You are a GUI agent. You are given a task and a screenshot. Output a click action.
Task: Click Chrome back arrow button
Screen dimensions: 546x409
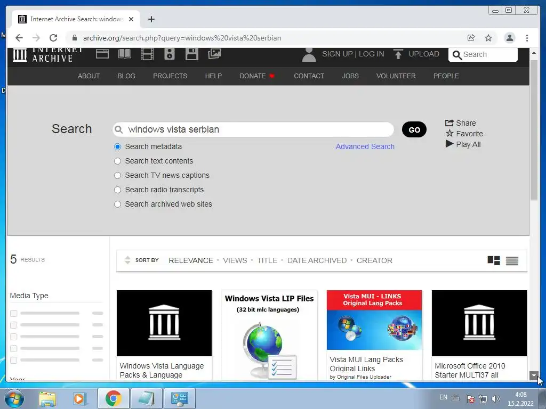(x=19, y=38)
